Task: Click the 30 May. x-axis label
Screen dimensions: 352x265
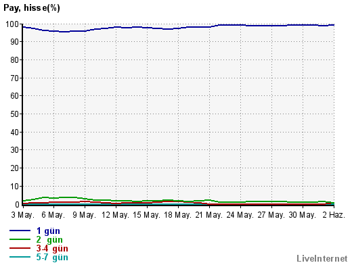Action: pos(302,215)
